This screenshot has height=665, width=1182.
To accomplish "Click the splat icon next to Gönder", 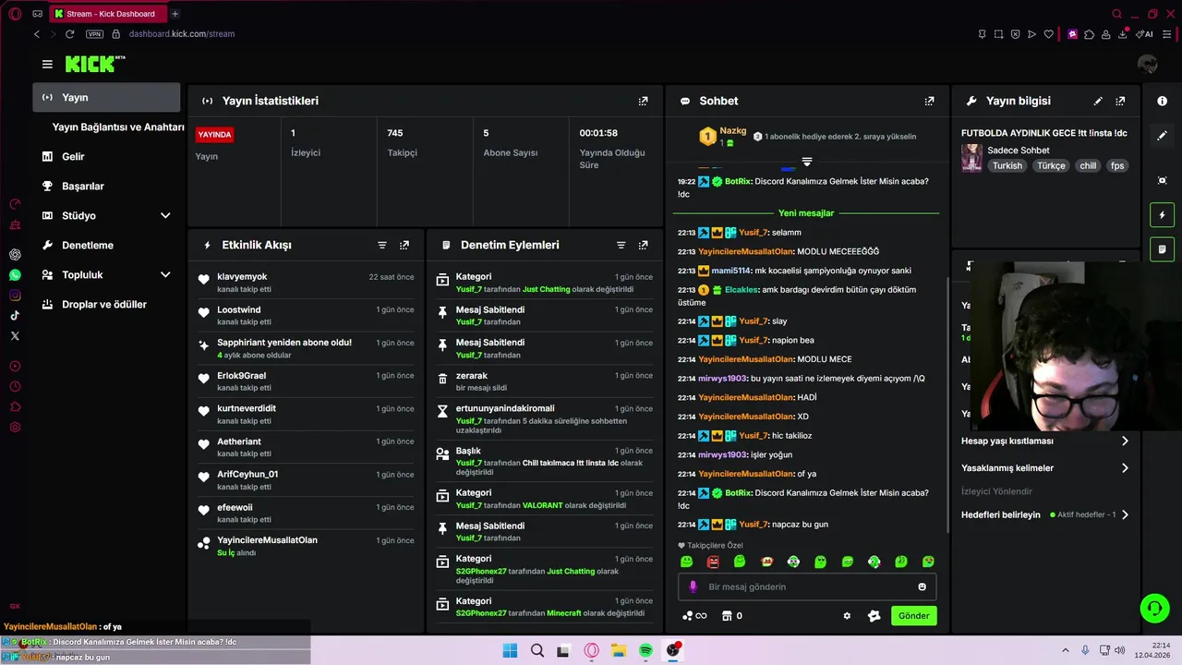I will (874, 616).
